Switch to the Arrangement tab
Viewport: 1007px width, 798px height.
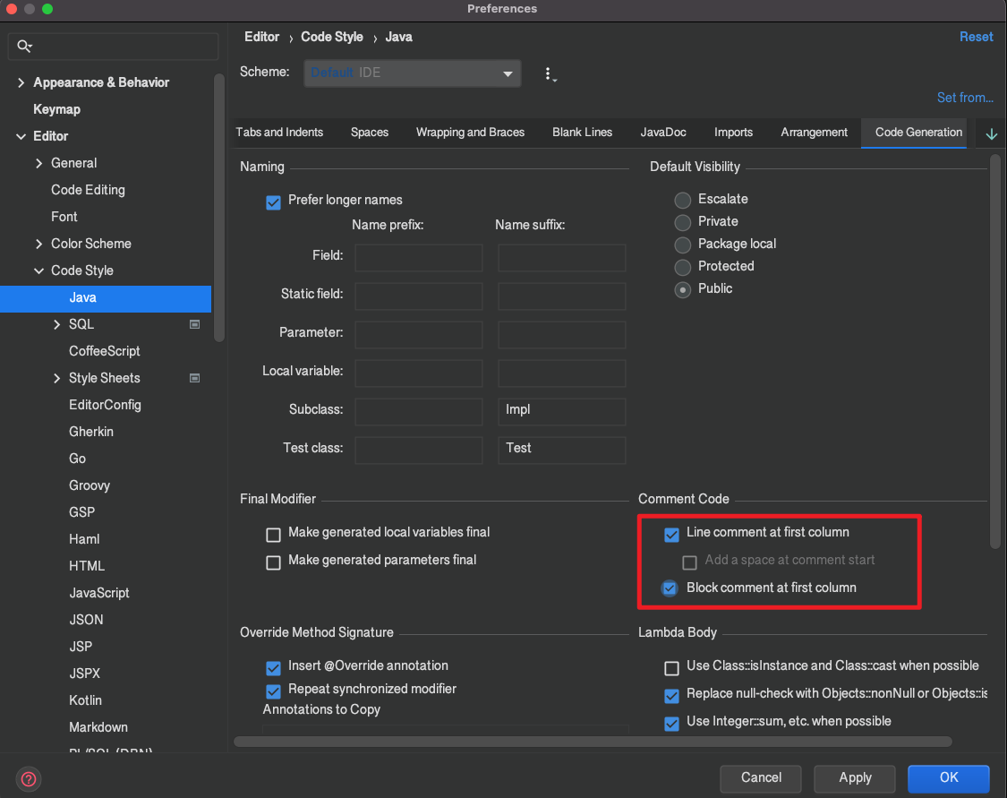814,133
